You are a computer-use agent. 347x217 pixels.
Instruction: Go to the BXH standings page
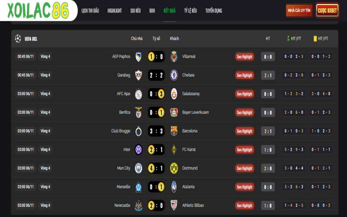click(x=152, y=10)
